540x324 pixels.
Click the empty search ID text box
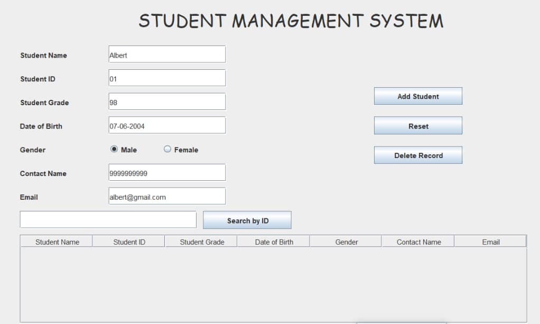pyautogui.click(x=108, y=220)
